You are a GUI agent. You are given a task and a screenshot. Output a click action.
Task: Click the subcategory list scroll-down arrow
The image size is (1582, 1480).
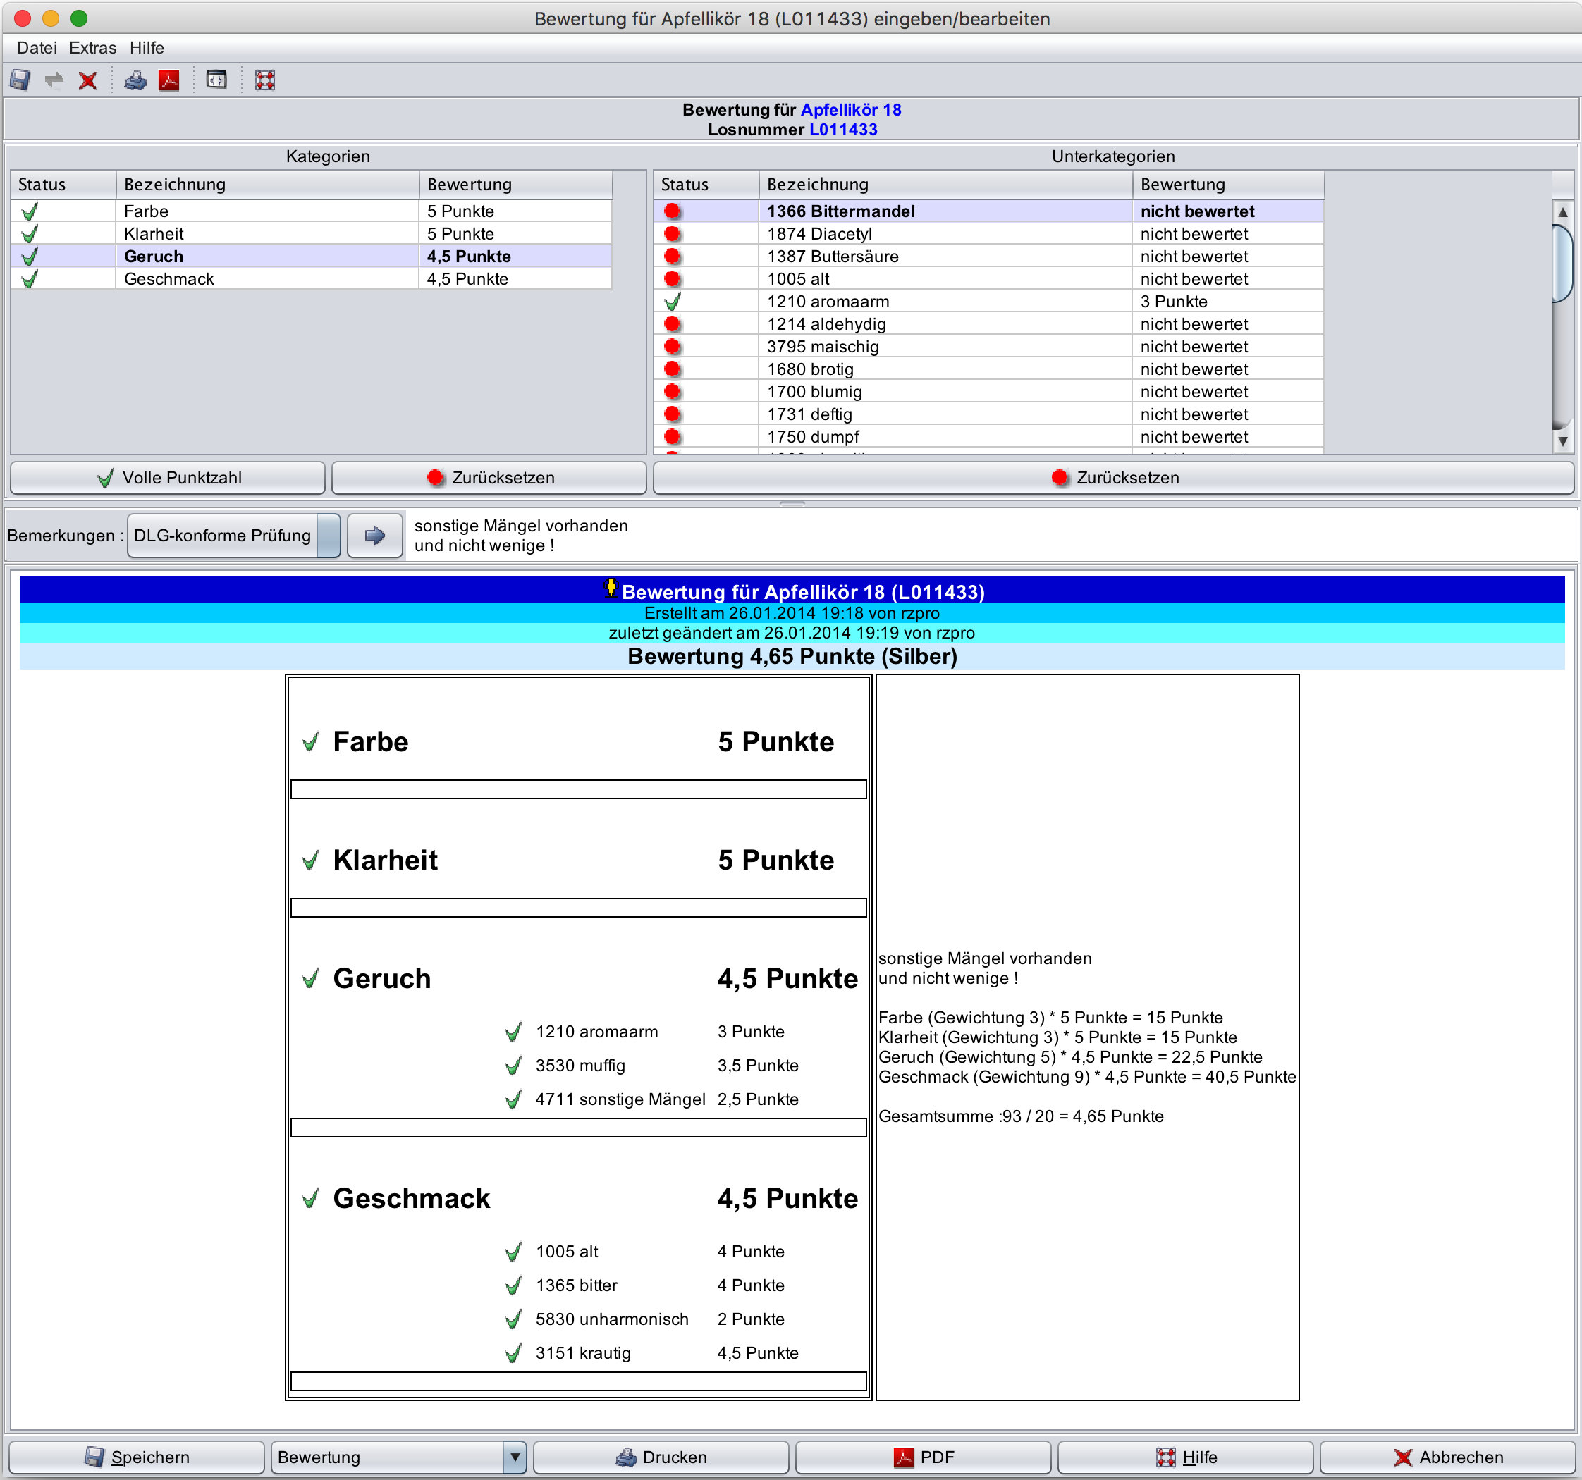coord(1563,440)
